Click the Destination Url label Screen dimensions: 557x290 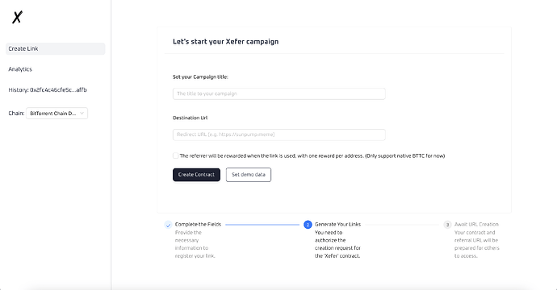190,118
